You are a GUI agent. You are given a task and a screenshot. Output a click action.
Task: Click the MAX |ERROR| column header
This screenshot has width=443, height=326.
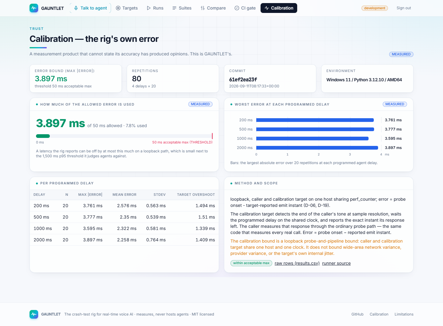click(90, 195)
